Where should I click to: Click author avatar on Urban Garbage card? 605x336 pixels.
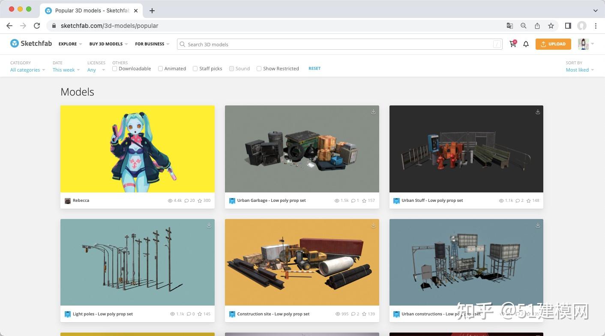(232, 201)
